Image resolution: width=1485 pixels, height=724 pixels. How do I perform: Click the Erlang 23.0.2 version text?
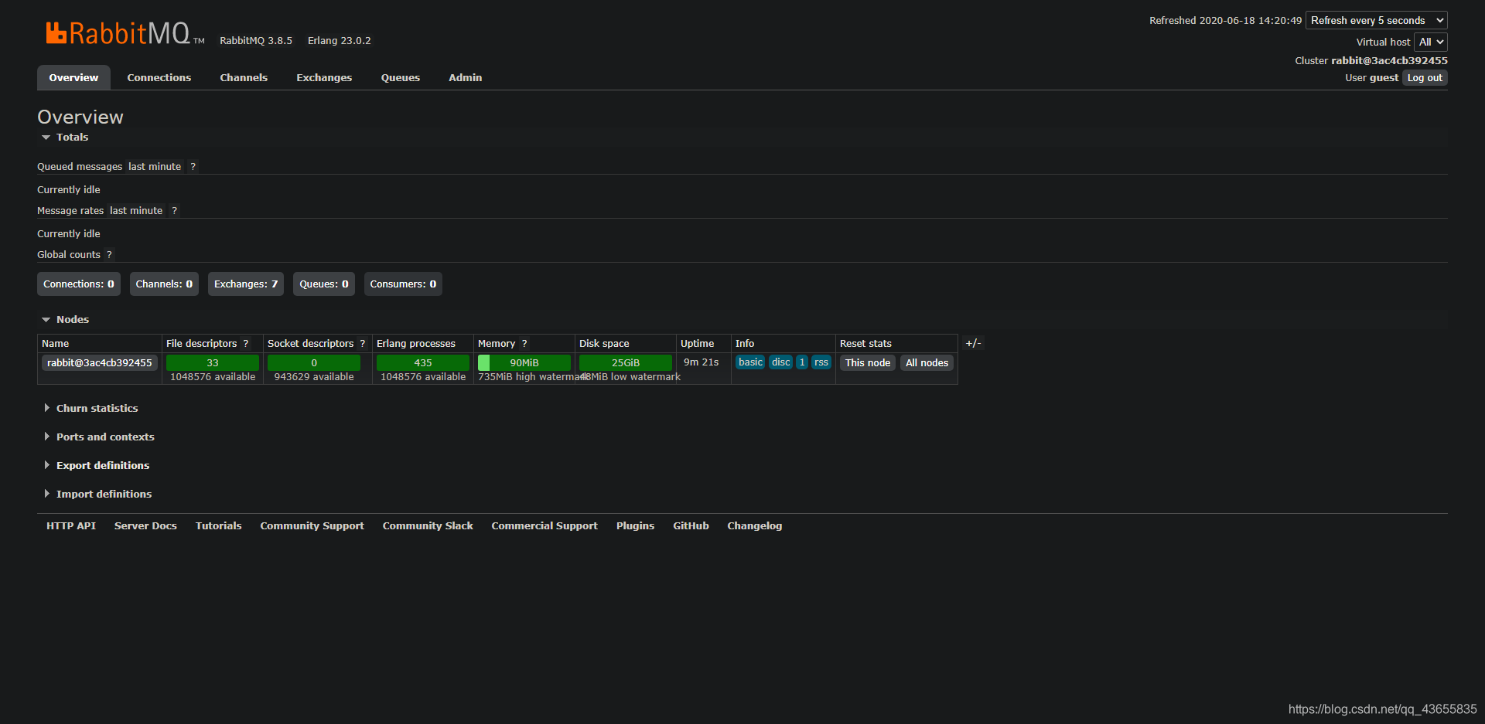point(339,40)
